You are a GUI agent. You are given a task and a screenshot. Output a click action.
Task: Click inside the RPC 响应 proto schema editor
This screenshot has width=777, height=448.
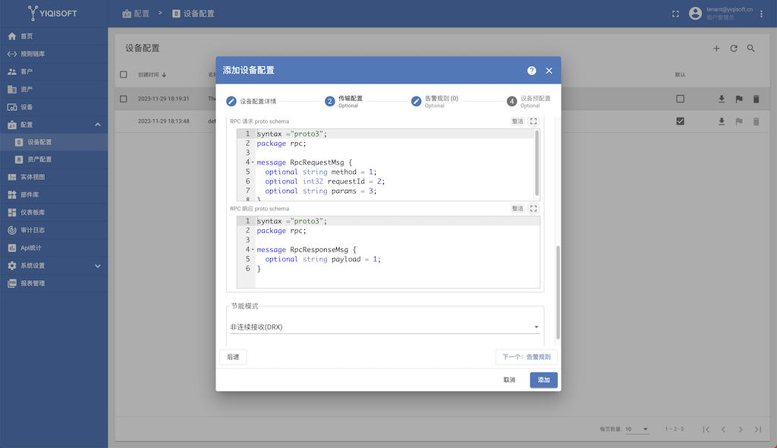pyautogui.click(x=388, y=252)
